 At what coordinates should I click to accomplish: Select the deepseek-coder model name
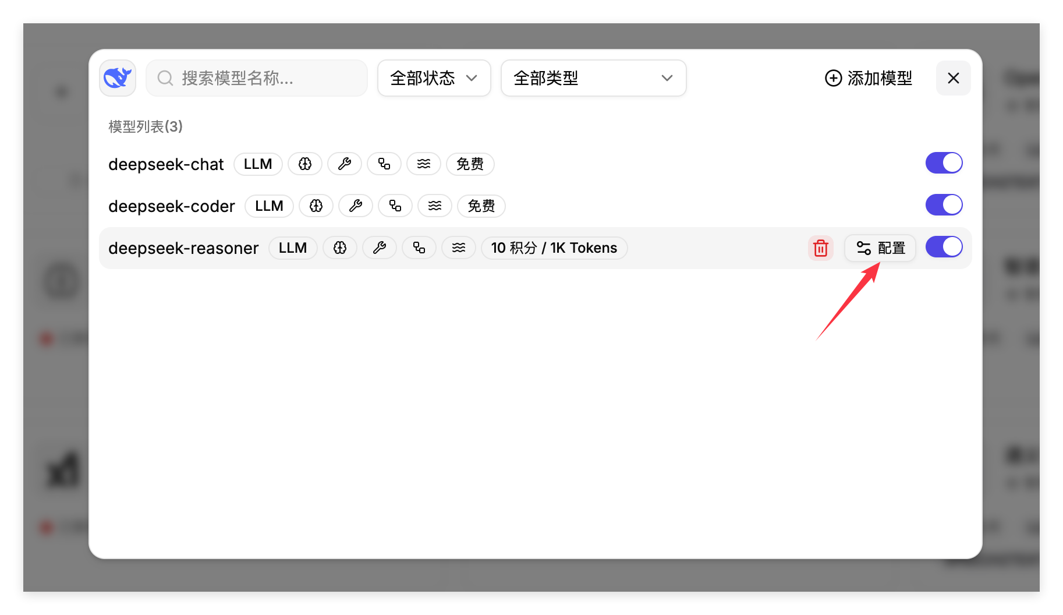click(x=172, y=206)
